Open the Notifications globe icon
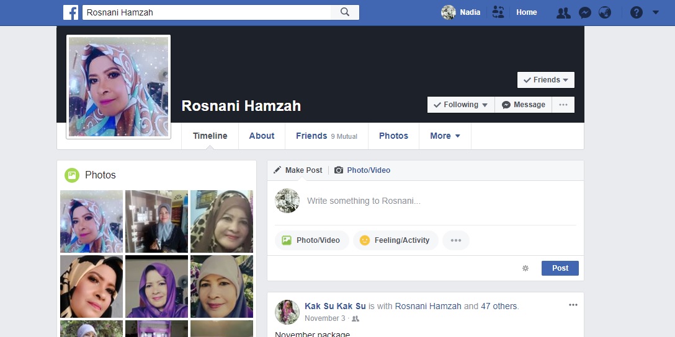Viewport: 675px width, 337px height. [x=605, y=13]
